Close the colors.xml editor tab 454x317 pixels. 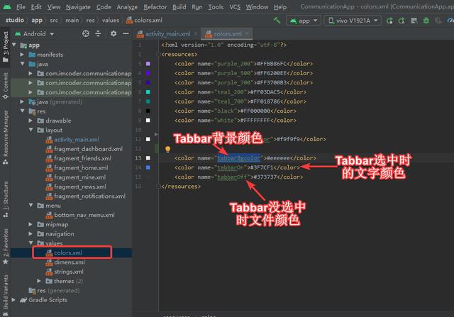(x=247, y=34)
